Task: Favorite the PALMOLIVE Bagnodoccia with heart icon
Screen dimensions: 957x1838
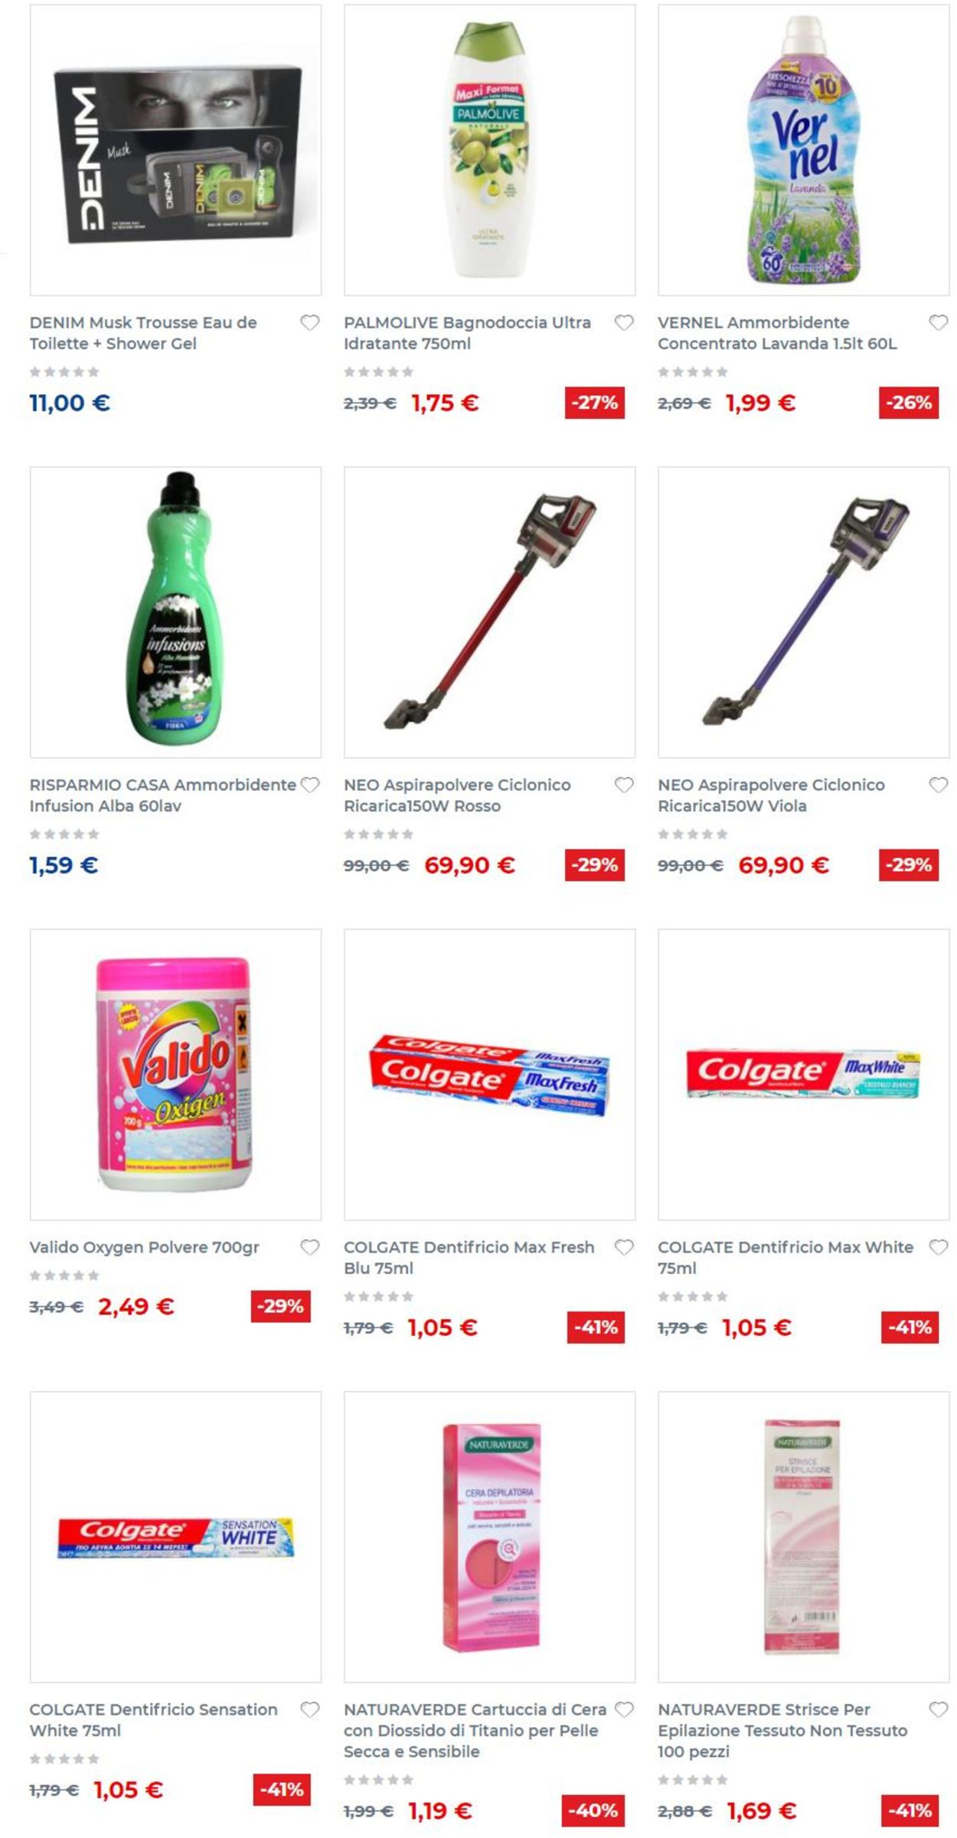Action: 624,323
